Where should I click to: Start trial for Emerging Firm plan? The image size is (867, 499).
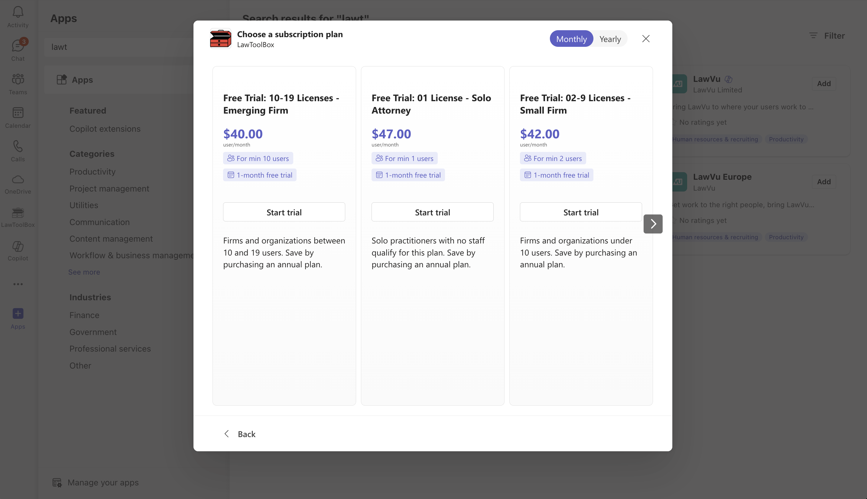[284, 212]
